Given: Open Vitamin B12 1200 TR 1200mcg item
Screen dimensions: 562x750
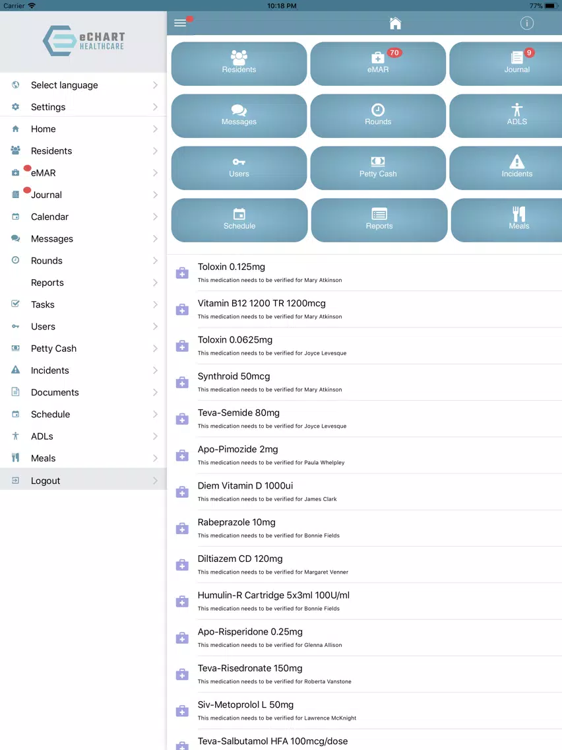Looking at the screenshot, I should click(x=364, y=310).
